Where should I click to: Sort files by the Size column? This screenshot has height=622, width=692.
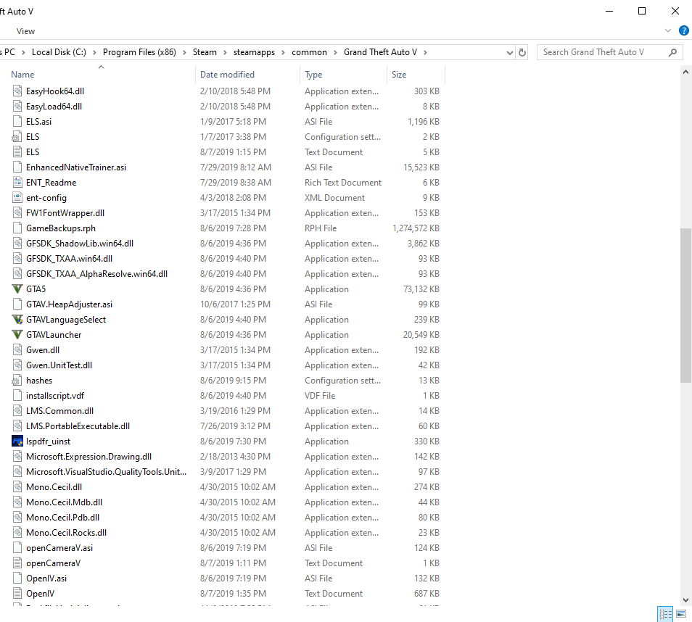tap(399, 75)
